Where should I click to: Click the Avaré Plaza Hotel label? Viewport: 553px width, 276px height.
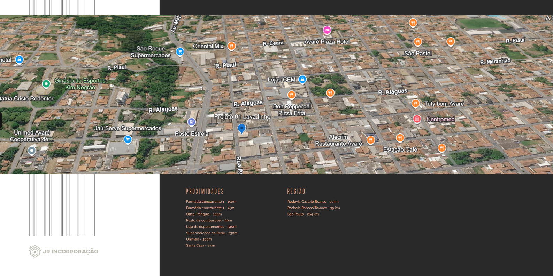(x=327, y=42)
